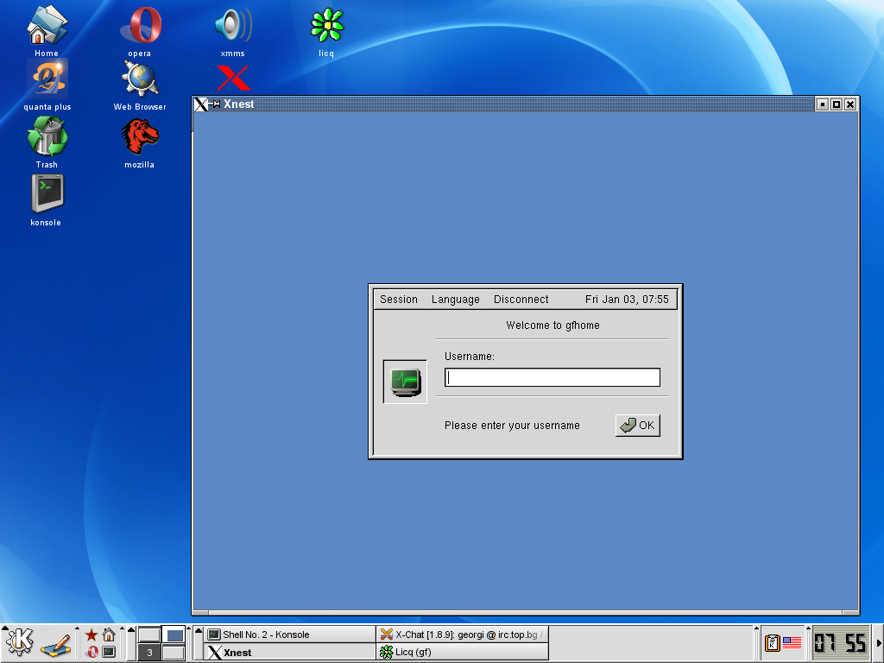Click the panel pencil-and-tablet icon

(56, 644)
